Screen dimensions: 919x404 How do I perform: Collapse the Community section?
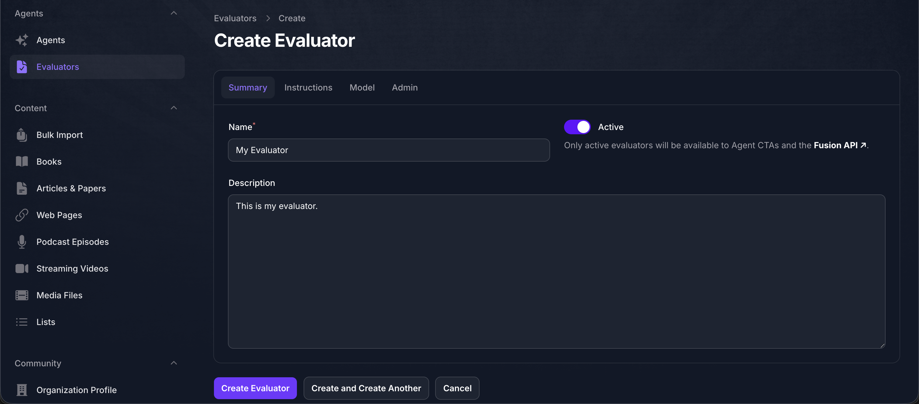174,363
